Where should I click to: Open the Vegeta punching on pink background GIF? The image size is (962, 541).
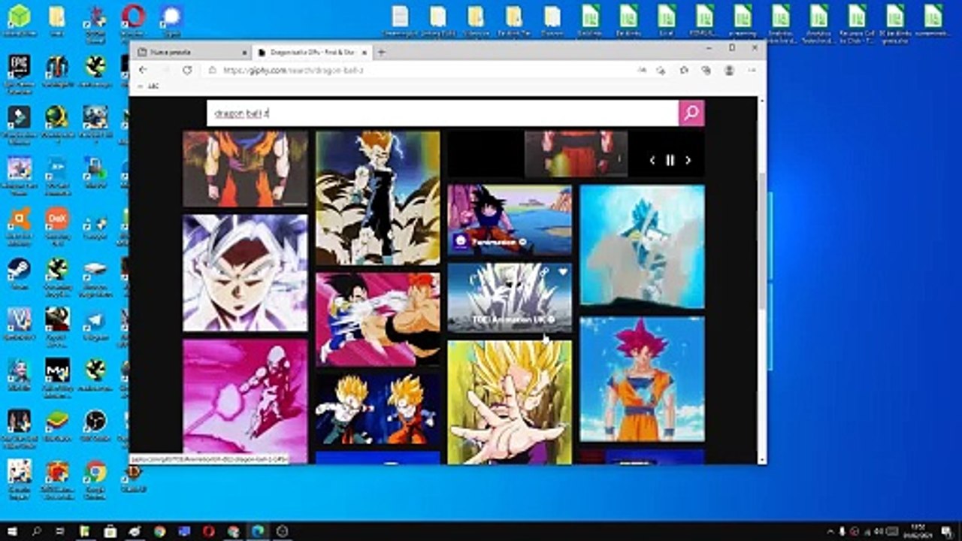click(377, 319)
